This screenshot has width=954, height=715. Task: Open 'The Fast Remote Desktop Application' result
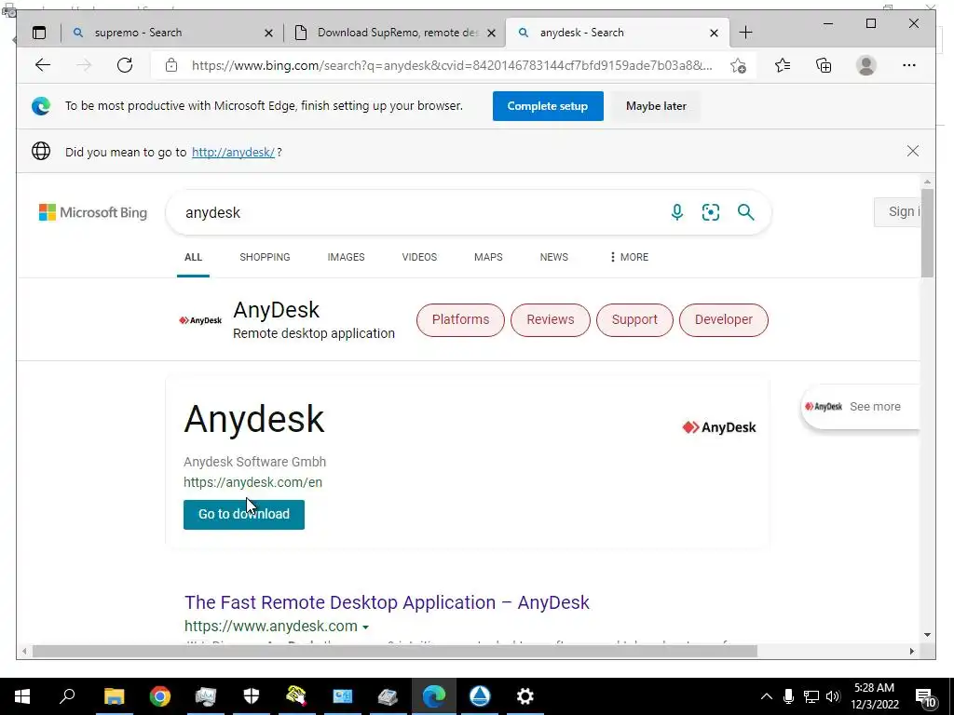pyautogui.click(x=387, y=602)
